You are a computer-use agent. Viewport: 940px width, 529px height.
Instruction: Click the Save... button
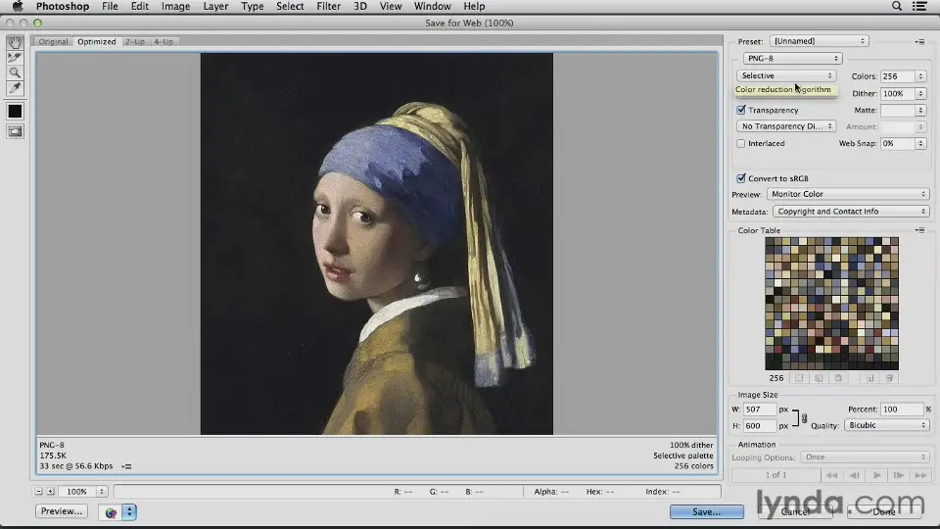click(x=707, y=511)
